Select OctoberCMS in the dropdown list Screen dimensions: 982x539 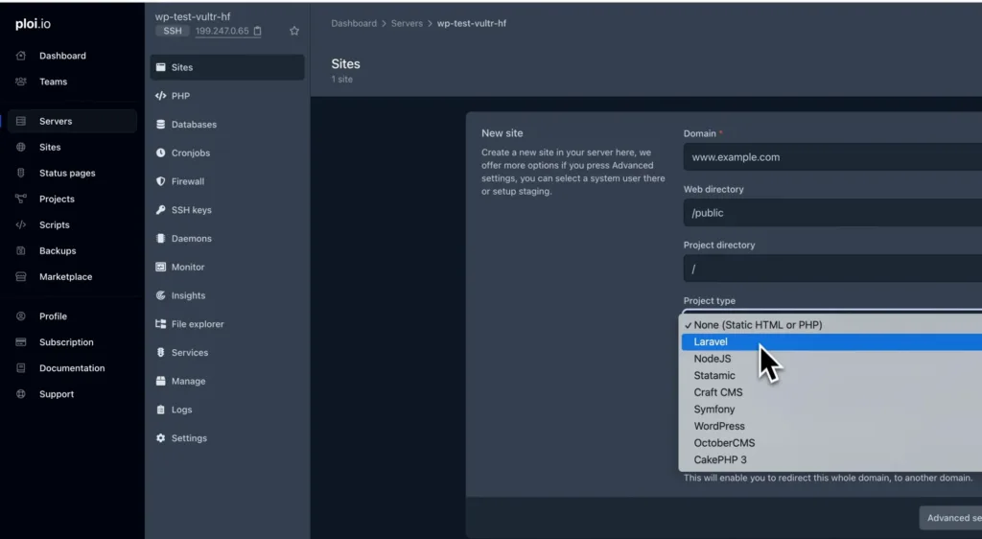point(831,443)
